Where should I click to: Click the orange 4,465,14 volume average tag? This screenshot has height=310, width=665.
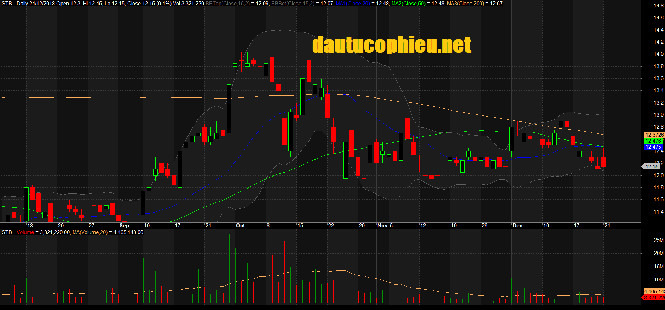pos(655,292)
